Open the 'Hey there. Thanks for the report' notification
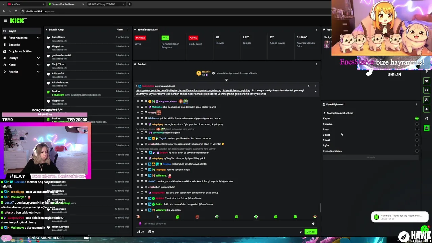The width and height of the screenshot is (432, 243). [x=400, y=217]
